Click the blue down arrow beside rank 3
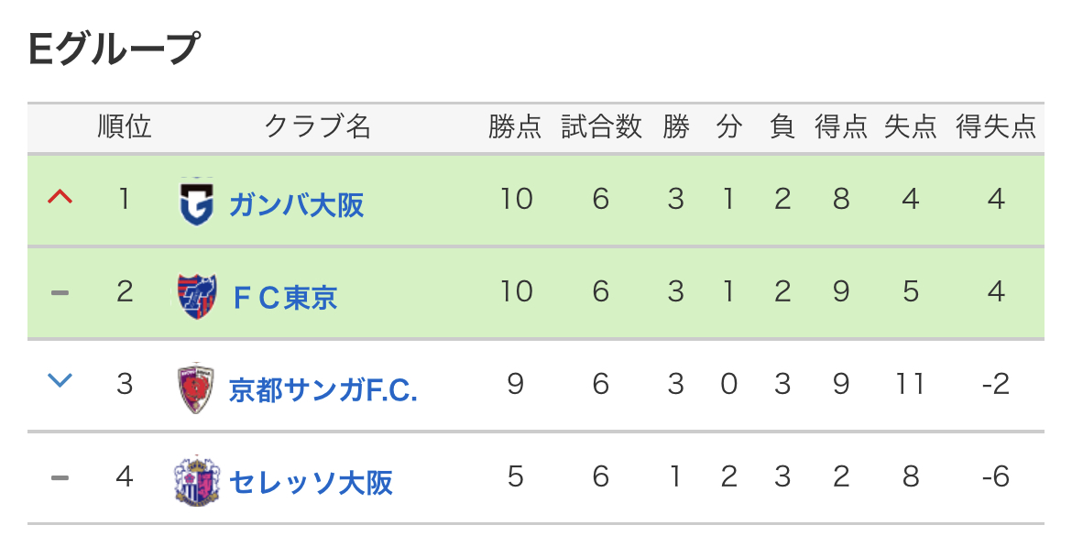This screenshot has width=1072, height=536. pyautogui.click(x=60, y=380)
